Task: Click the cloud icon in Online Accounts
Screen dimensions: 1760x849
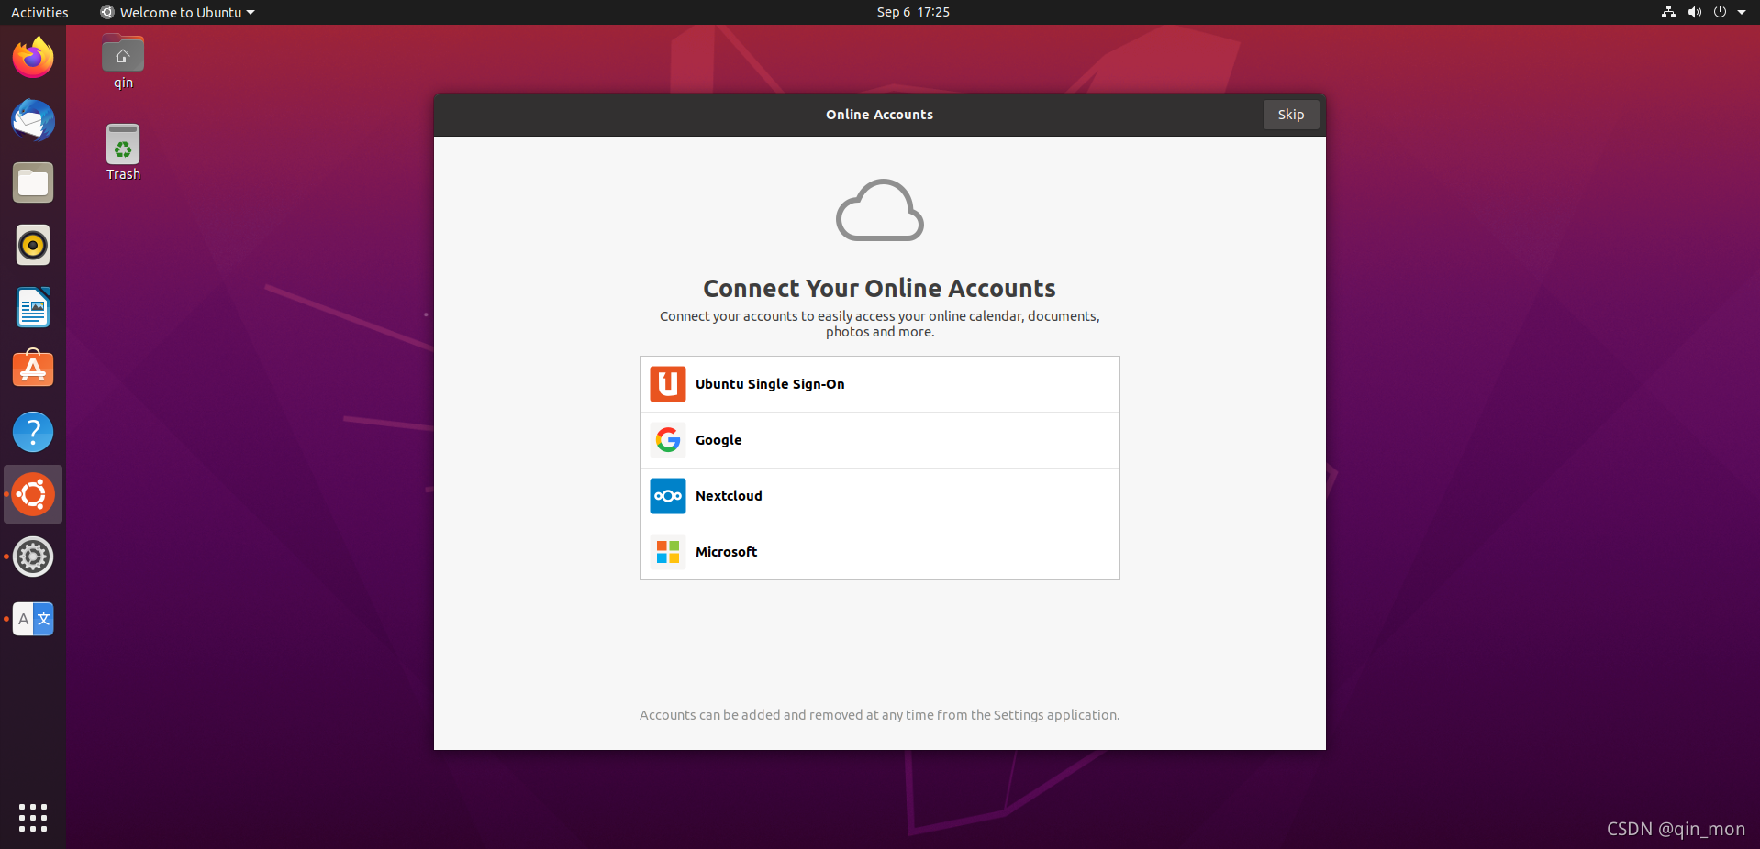Action: (x=879, y=210)
